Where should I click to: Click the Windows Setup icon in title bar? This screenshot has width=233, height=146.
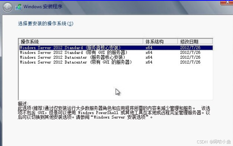19,7
